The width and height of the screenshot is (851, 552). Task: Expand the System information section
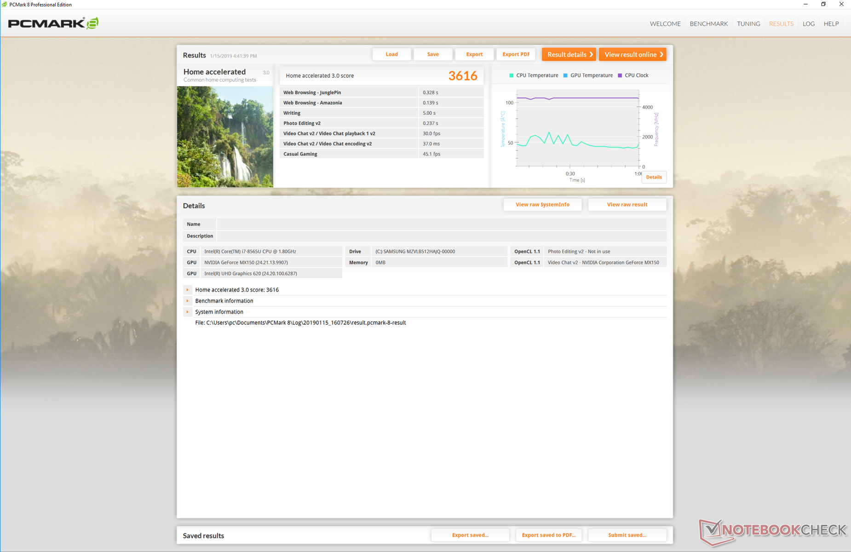[187, 312]
